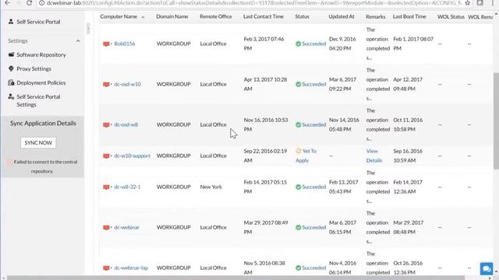The image size is (499, 280).
Task: Click the red computer icon beside dc-webinar-lap
Action: pyautogui.click(x=106, y=268)
